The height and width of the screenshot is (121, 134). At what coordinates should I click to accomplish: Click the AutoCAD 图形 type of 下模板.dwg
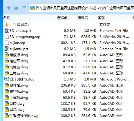coord(111,98)
